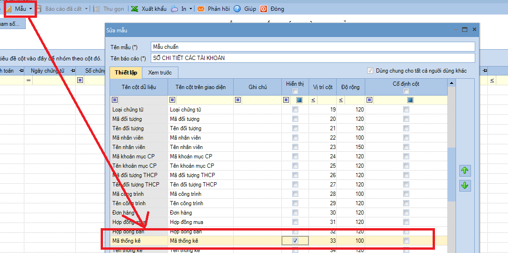Click the Báo cáo đã cất save icon

pos(39,9)
